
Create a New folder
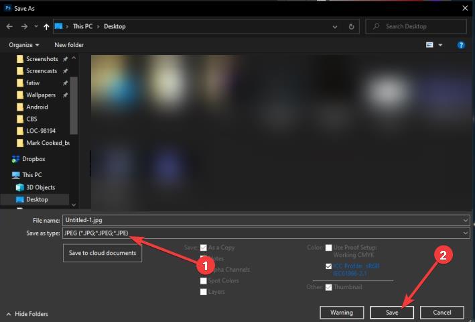pos(69,45)
